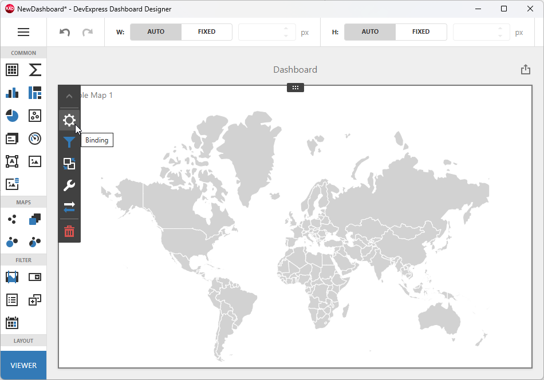Insert a Pie chart from the Common section
The height and width of the screenshot is (380, 544).
(12, 116)
